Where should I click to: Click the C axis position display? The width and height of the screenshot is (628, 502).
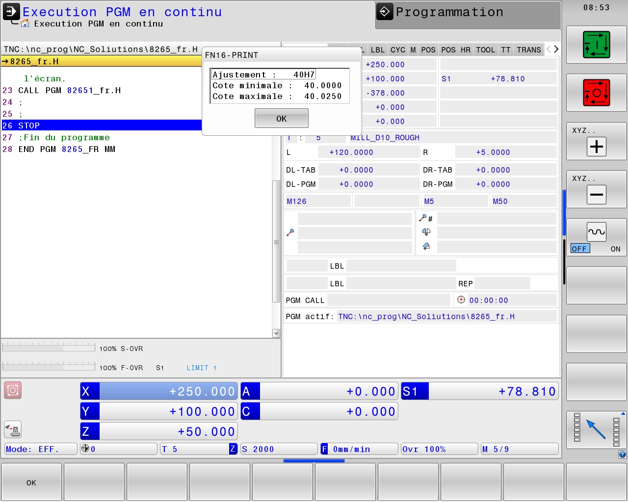pos(319,411)
